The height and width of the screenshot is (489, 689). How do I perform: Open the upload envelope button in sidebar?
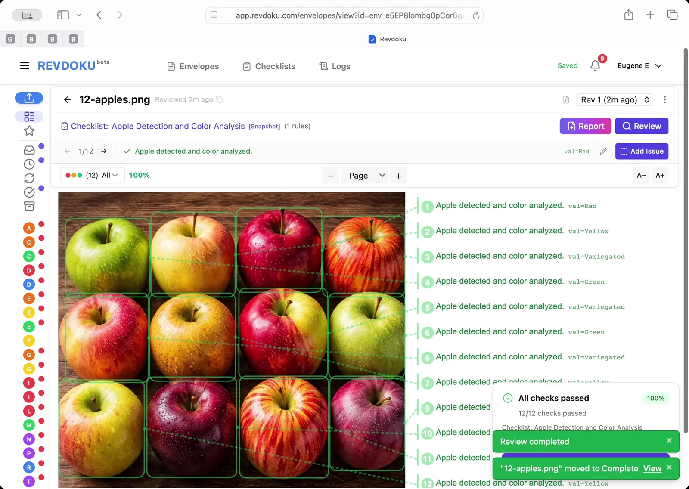click(x=29, y=98)
